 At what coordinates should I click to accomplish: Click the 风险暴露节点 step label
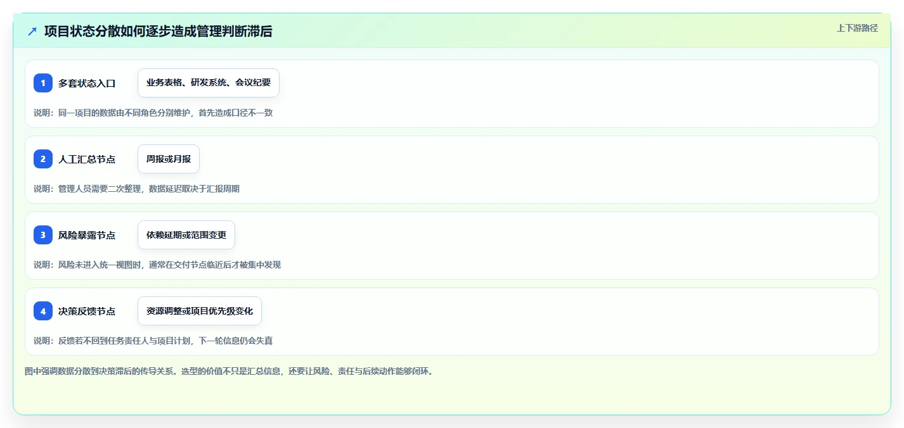(87, 235)
